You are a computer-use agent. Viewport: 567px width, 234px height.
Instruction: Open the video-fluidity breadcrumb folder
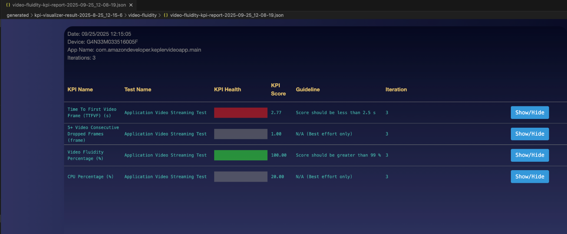pos(142,15)
